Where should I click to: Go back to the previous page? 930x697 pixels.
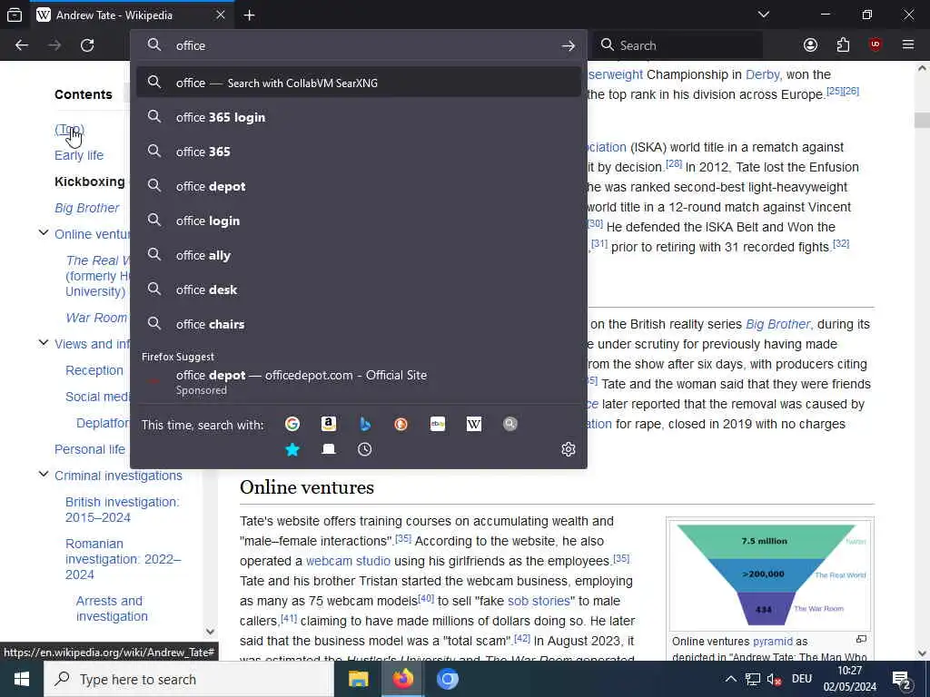coord(22,45)
